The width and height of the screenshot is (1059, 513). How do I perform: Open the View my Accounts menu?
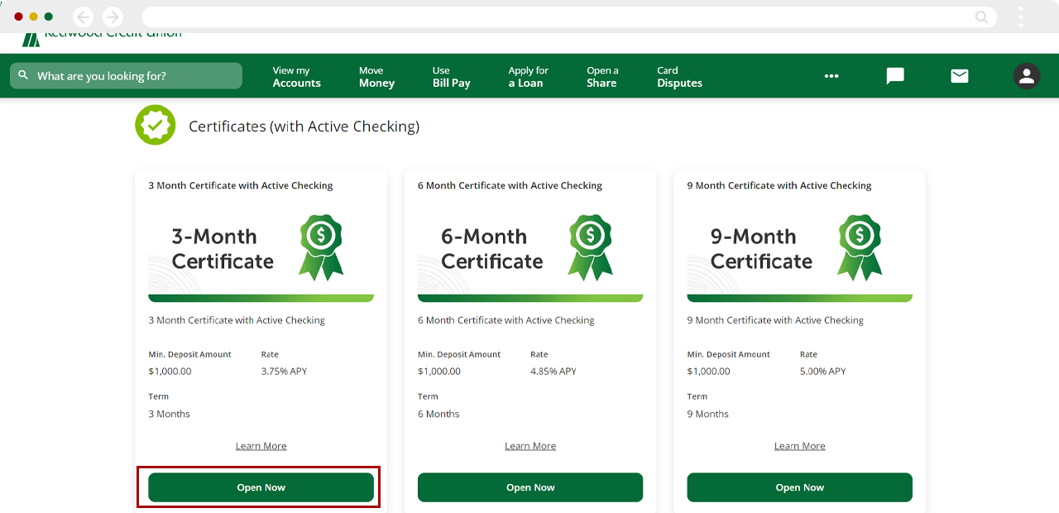coord(296,77)
